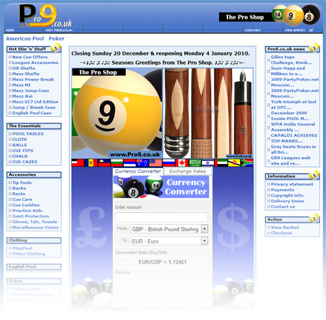The height and width of the screenshot is (320, 326).
Task: Open New Cue Offers
Action: [30, 57]
